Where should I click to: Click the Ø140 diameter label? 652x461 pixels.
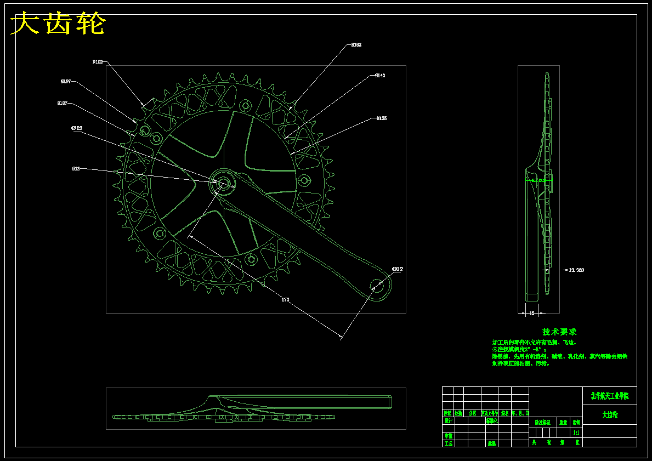click(x=380, y=75)
